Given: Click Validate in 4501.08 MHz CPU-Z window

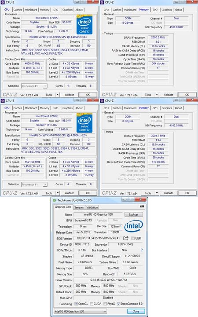Looking at the screenshot, I should pyautogui.click(x=69, y=193).
